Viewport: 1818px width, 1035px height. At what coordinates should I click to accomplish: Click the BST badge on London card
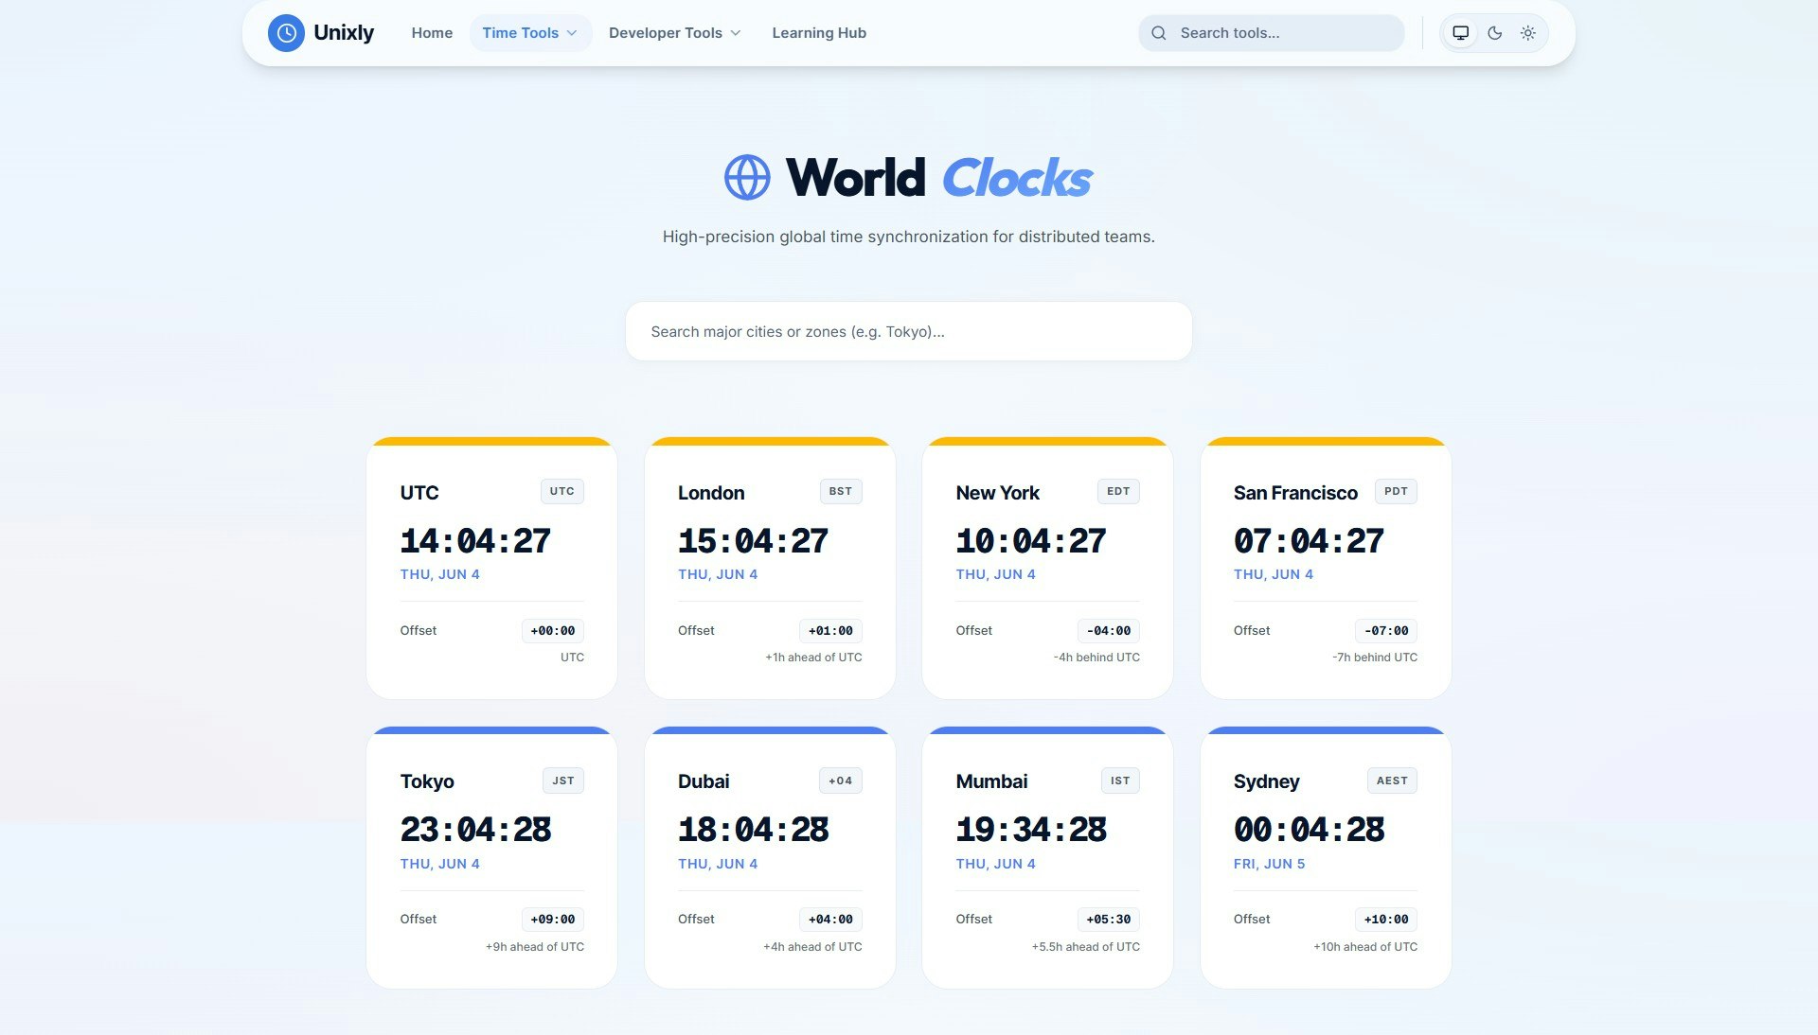click(x=841, y=491)
